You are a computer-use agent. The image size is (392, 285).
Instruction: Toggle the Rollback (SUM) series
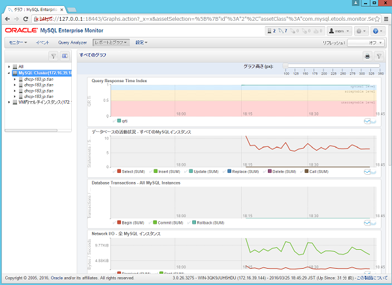[x=206, y=222]
